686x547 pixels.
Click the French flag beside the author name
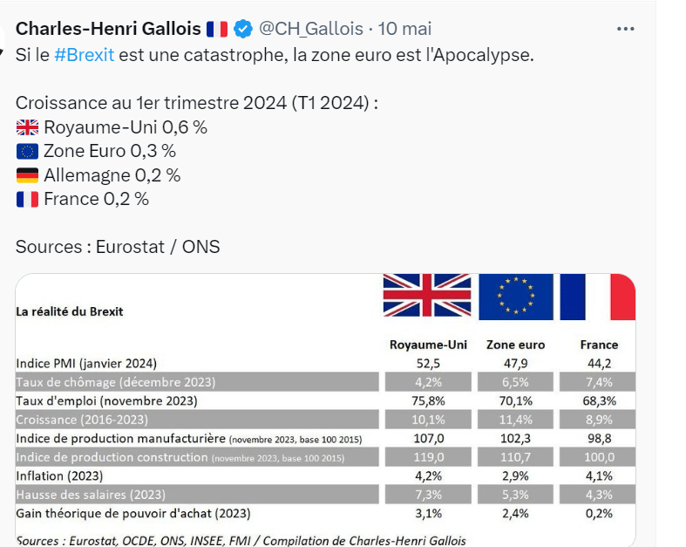(x=217, y=29)
